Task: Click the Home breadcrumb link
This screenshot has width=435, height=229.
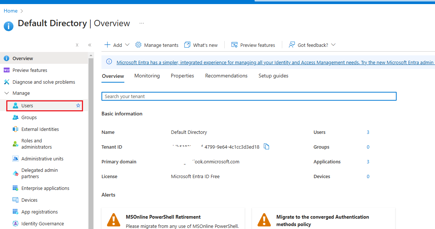Action: 11,11
